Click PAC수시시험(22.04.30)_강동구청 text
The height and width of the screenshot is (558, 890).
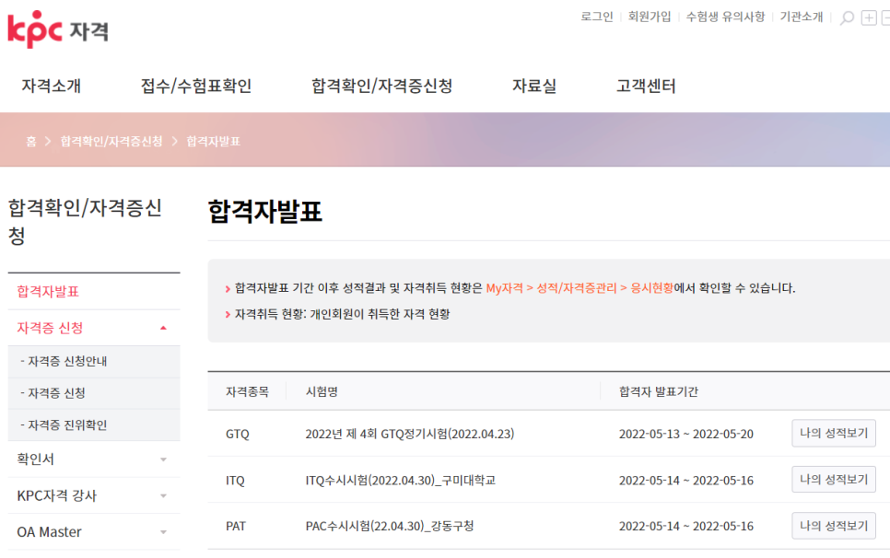(390, 527)
